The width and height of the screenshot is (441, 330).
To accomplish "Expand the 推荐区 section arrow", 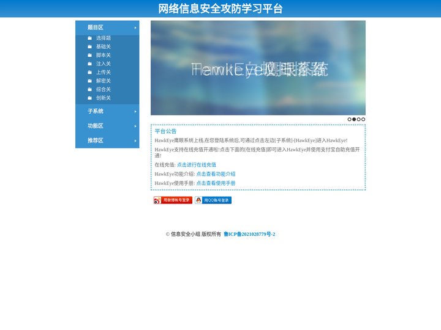I will [135, 141].
